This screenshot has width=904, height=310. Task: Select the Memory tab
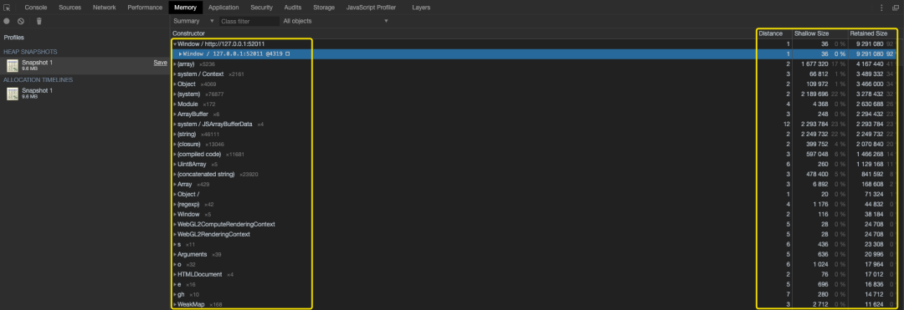point(186,8)
